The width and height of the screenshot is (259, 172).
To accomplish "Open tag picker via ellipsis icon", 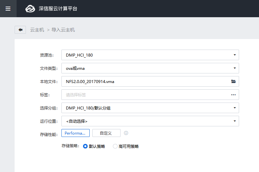I will coord(233,95).
